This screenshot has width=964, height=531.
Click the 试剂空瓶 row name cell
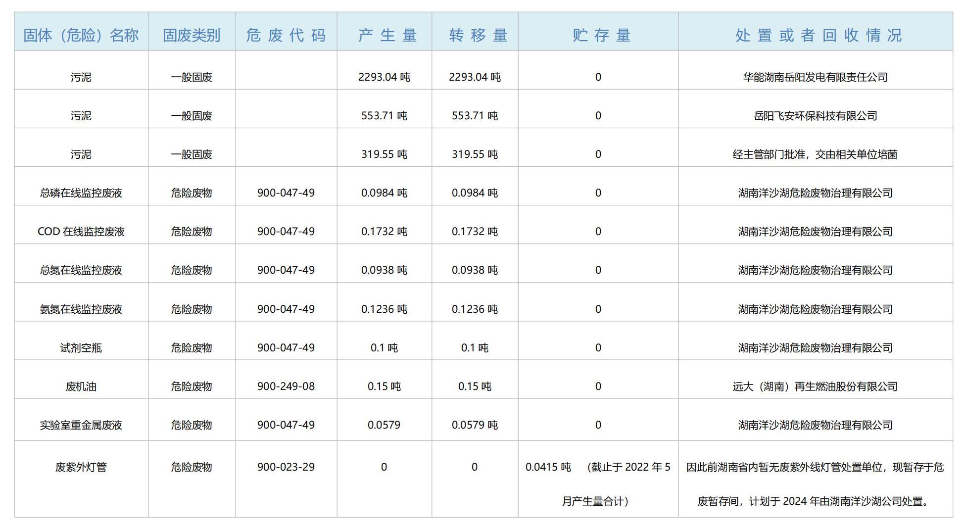[81, 347]
